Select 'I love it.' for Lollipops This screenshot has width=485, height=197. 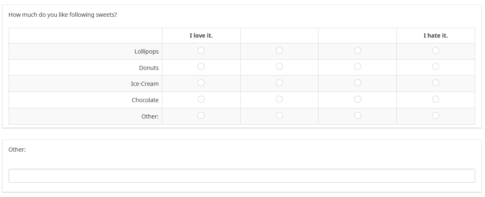point(201,51)
